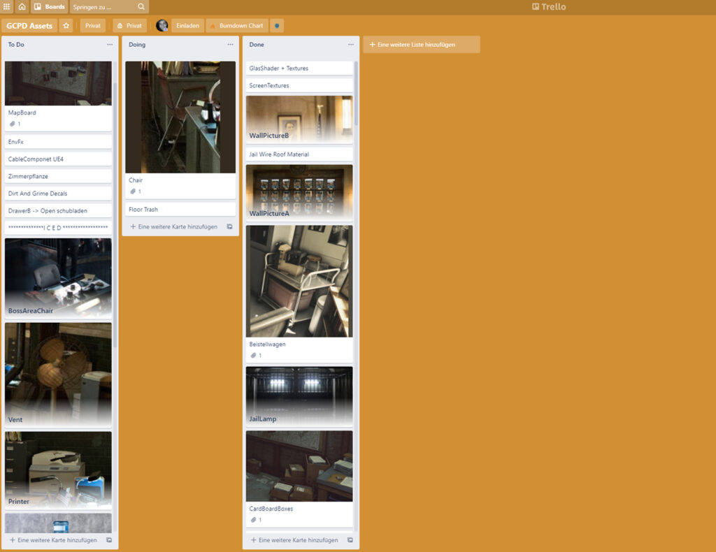Open the Doing list actions menu
This screenshot has height=552, width=716.
click(x=230, y=44)
